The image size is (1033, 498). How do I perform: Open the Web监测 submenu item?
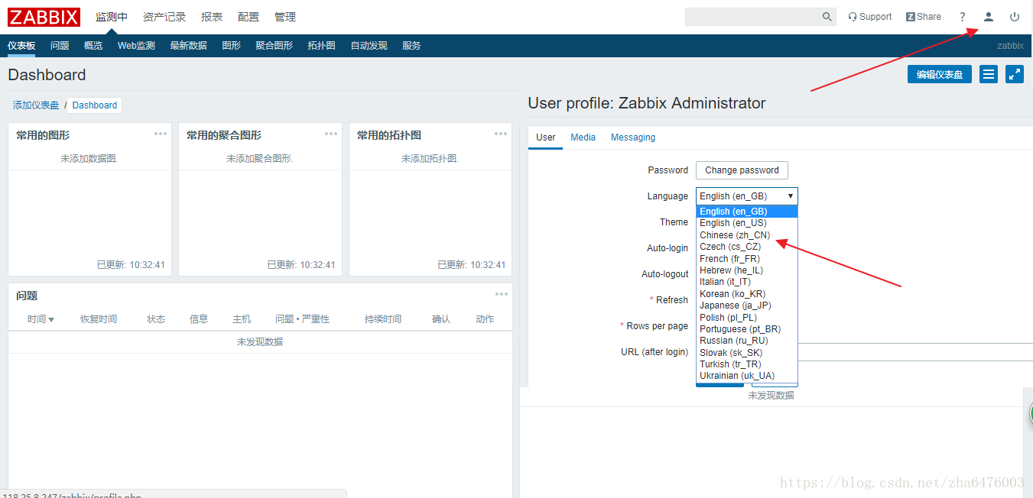(136, 46)
